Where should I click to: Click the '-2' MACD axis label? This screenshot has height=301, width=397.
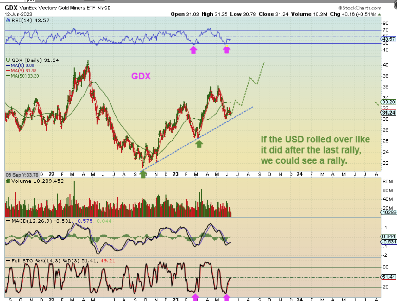coord(385,255)
